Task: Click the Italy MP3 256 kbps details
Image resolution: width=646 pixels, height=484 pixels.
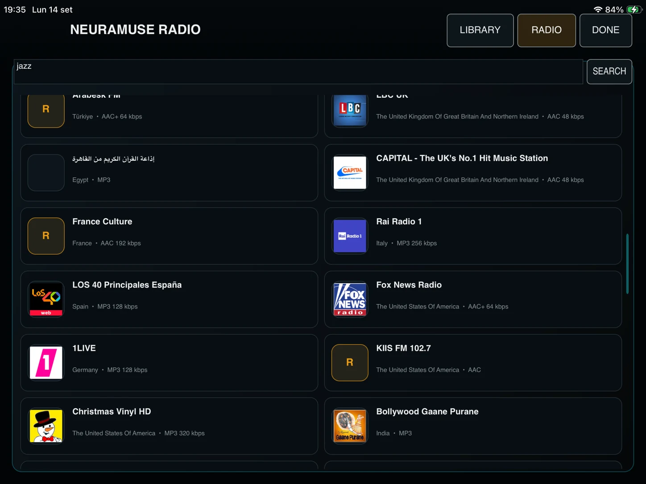Action: click(x=406, y=243)
